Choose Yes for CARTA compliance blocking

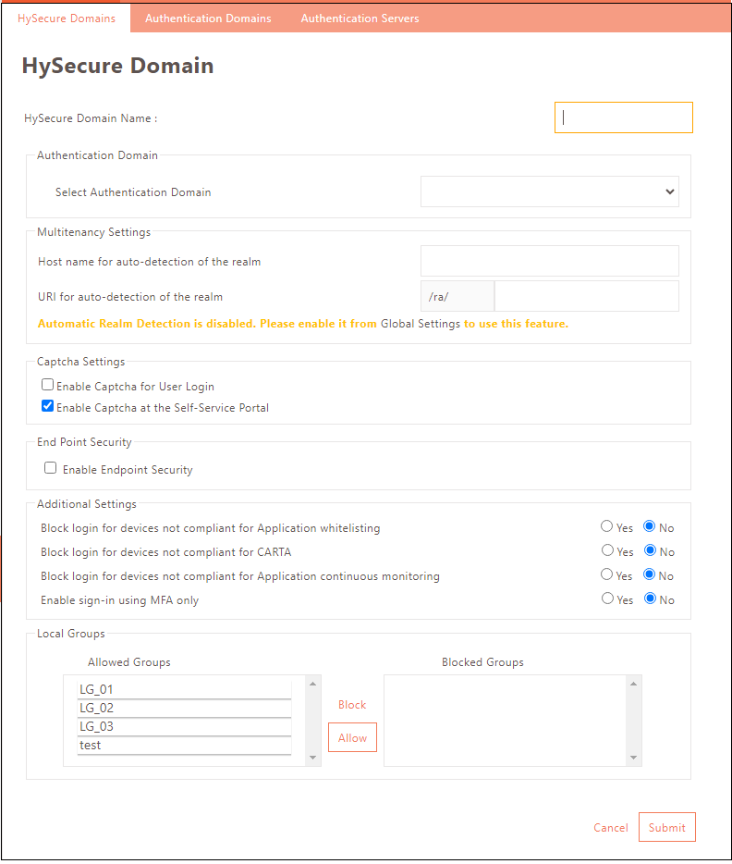[606, 550]
